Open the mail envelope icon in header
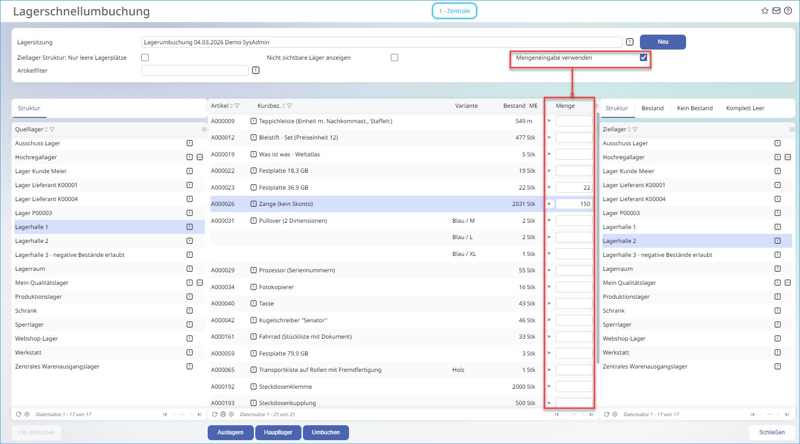Screen dimensions: 800x444 [x=776, y=11]
